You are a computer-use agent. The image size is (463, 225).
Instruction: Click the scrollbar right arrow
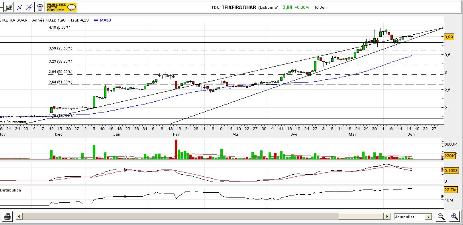(x=387, y=217)
